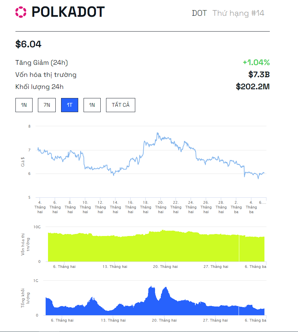Viewport: 298px width, 332px height.
Task: Click the POLKADOT title text
Action: (68, 12)
